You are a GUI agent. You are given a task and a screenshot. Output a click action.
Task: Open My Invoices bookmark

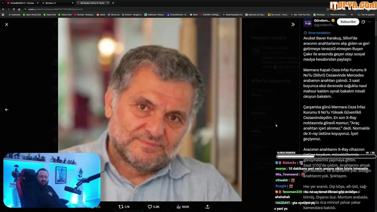[278, 15]
